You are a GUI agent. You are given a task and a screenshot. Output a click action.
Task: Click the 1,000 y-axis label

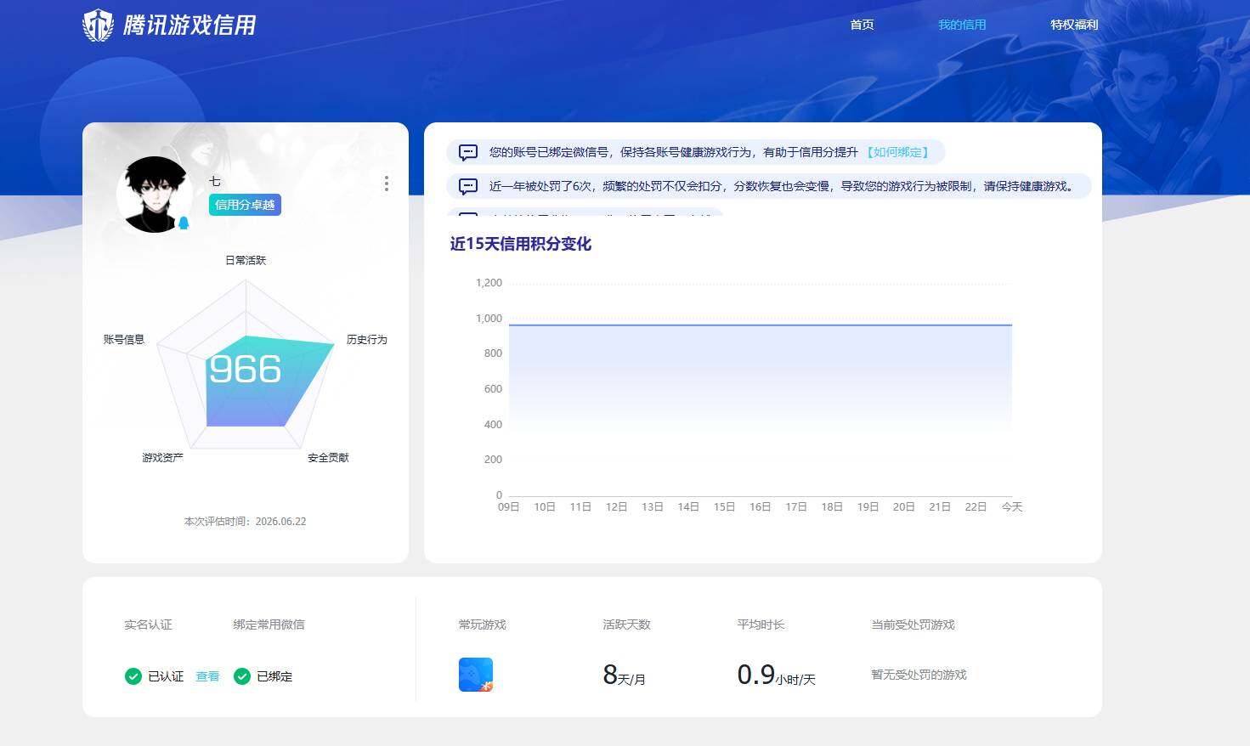(489, 318)
